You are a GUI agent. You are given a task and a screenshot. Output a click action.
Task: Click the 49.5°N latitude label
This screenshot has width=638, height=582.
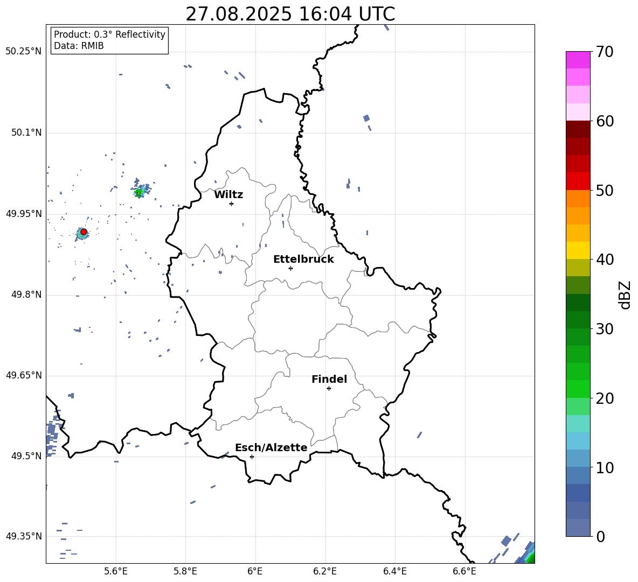26,456
